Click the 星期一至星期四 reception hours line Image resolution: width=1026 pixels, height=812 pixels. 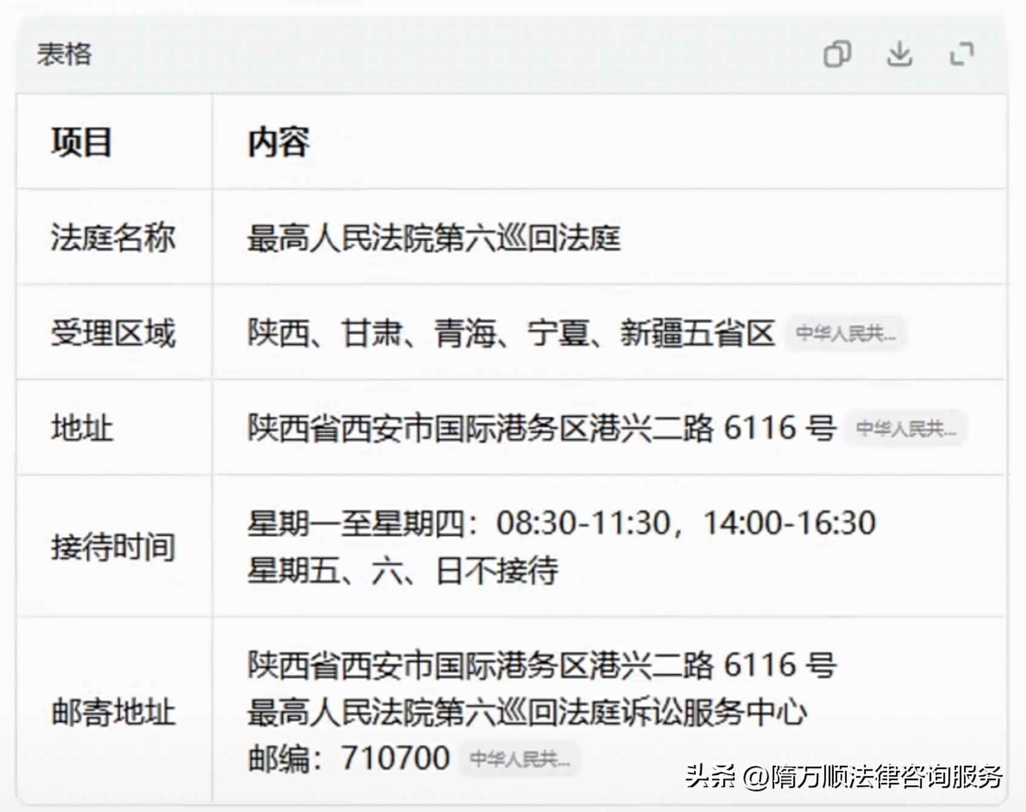click(x=561, y=523)
